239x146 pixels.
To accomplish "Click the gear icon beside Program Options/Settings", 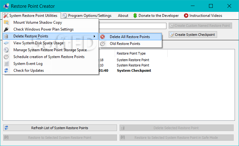I will (65, 16).
